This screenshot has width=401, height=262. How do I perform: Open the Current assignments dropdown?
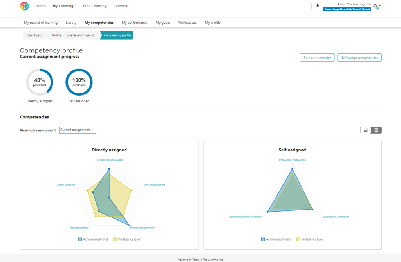tap(77, 130)
